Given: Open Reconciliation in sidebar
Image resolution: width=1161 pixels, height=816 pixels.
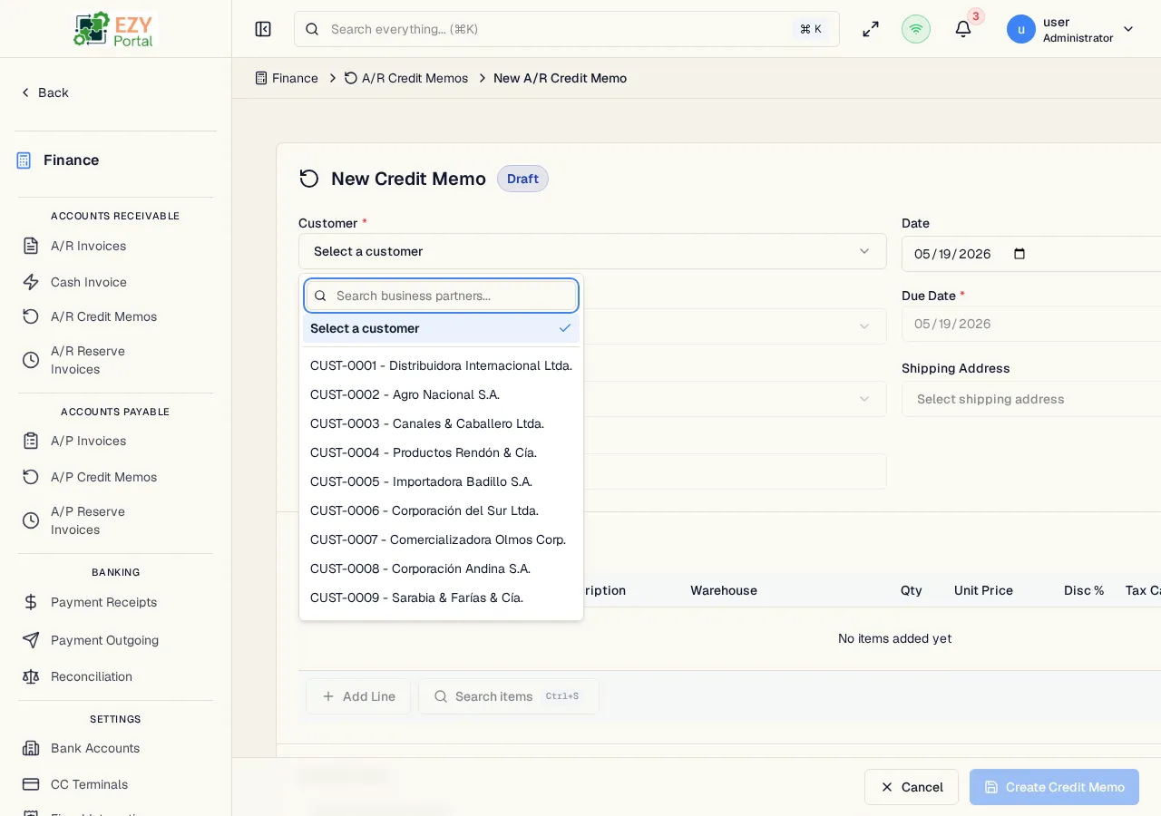Looking at the screenshot, I should (91, 676).
